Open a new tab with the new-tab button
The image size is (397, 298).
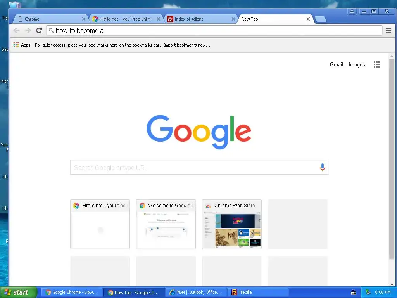pos(321,19)
